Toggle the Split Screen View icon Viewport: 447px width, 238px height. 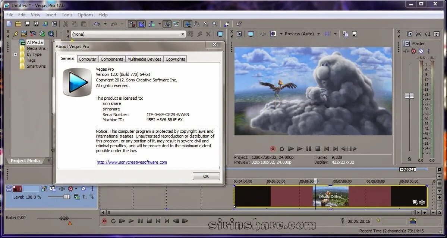[x=273, y=34]
